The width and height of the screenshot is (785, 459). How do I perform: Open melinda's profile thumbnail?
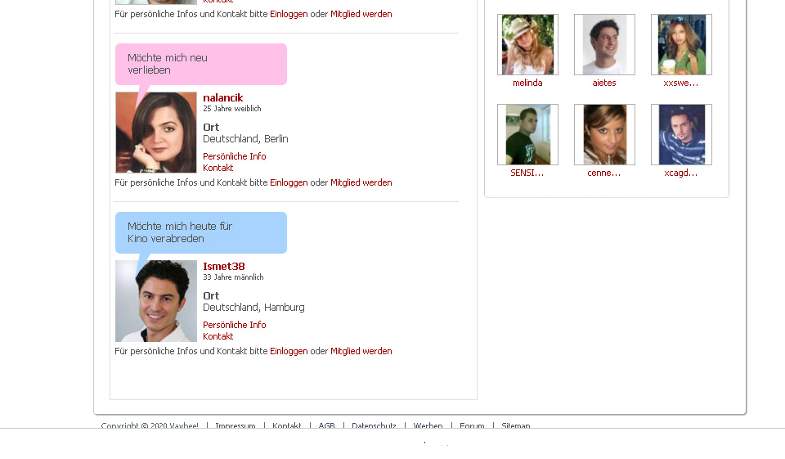[527, 45]
